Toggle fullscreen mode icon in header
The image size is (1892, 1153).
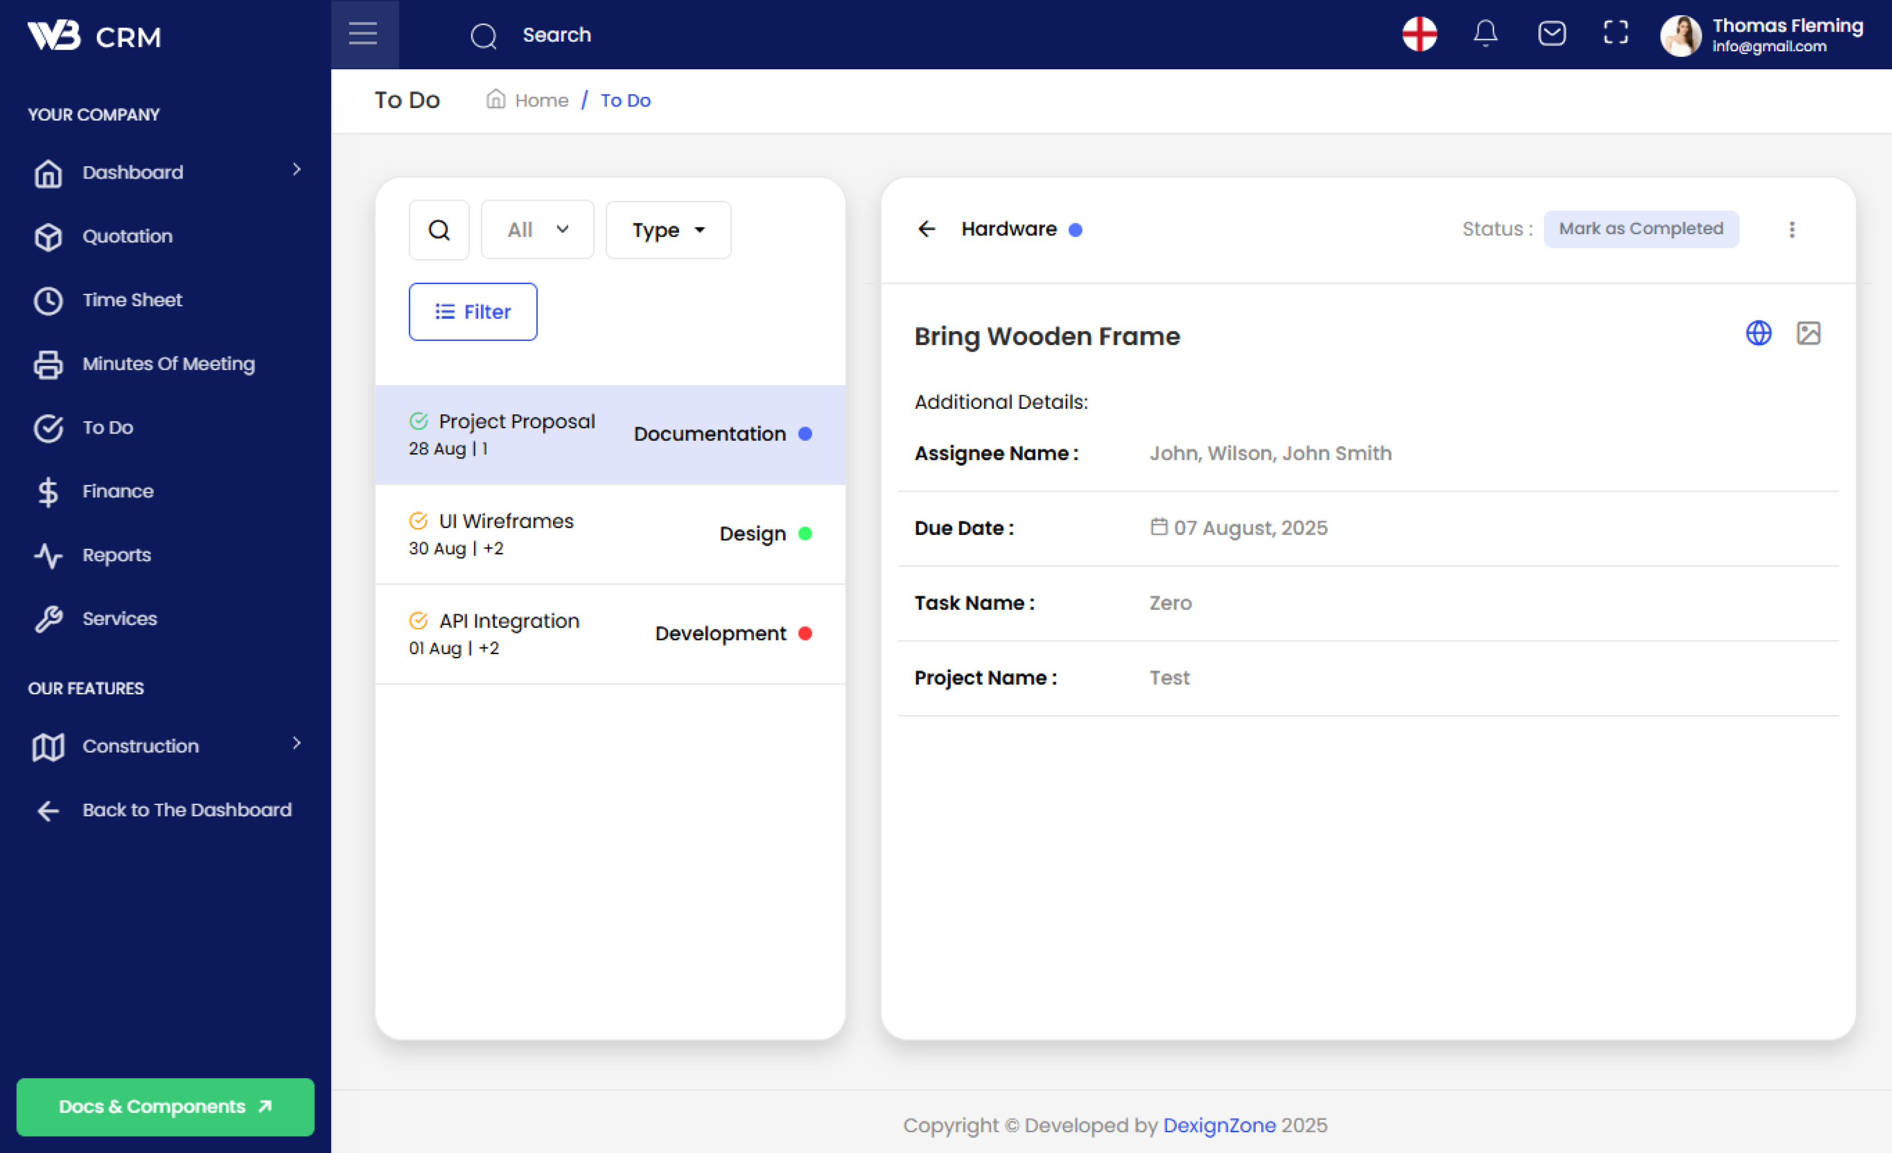[x=1616, y=33]
